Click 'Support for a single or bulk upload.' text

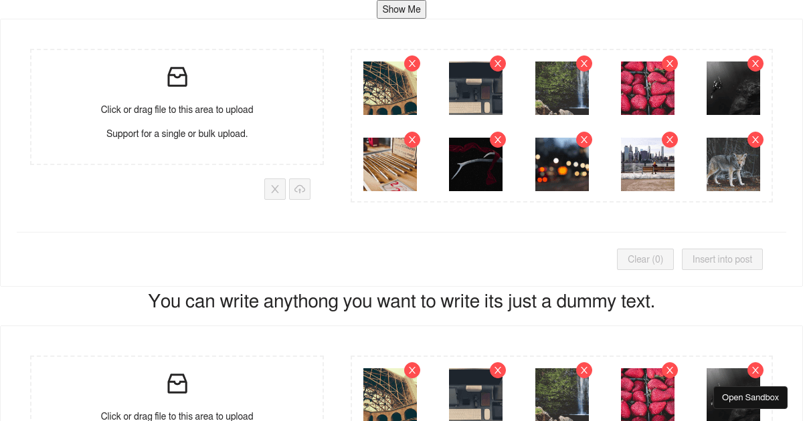pos(177,134)
